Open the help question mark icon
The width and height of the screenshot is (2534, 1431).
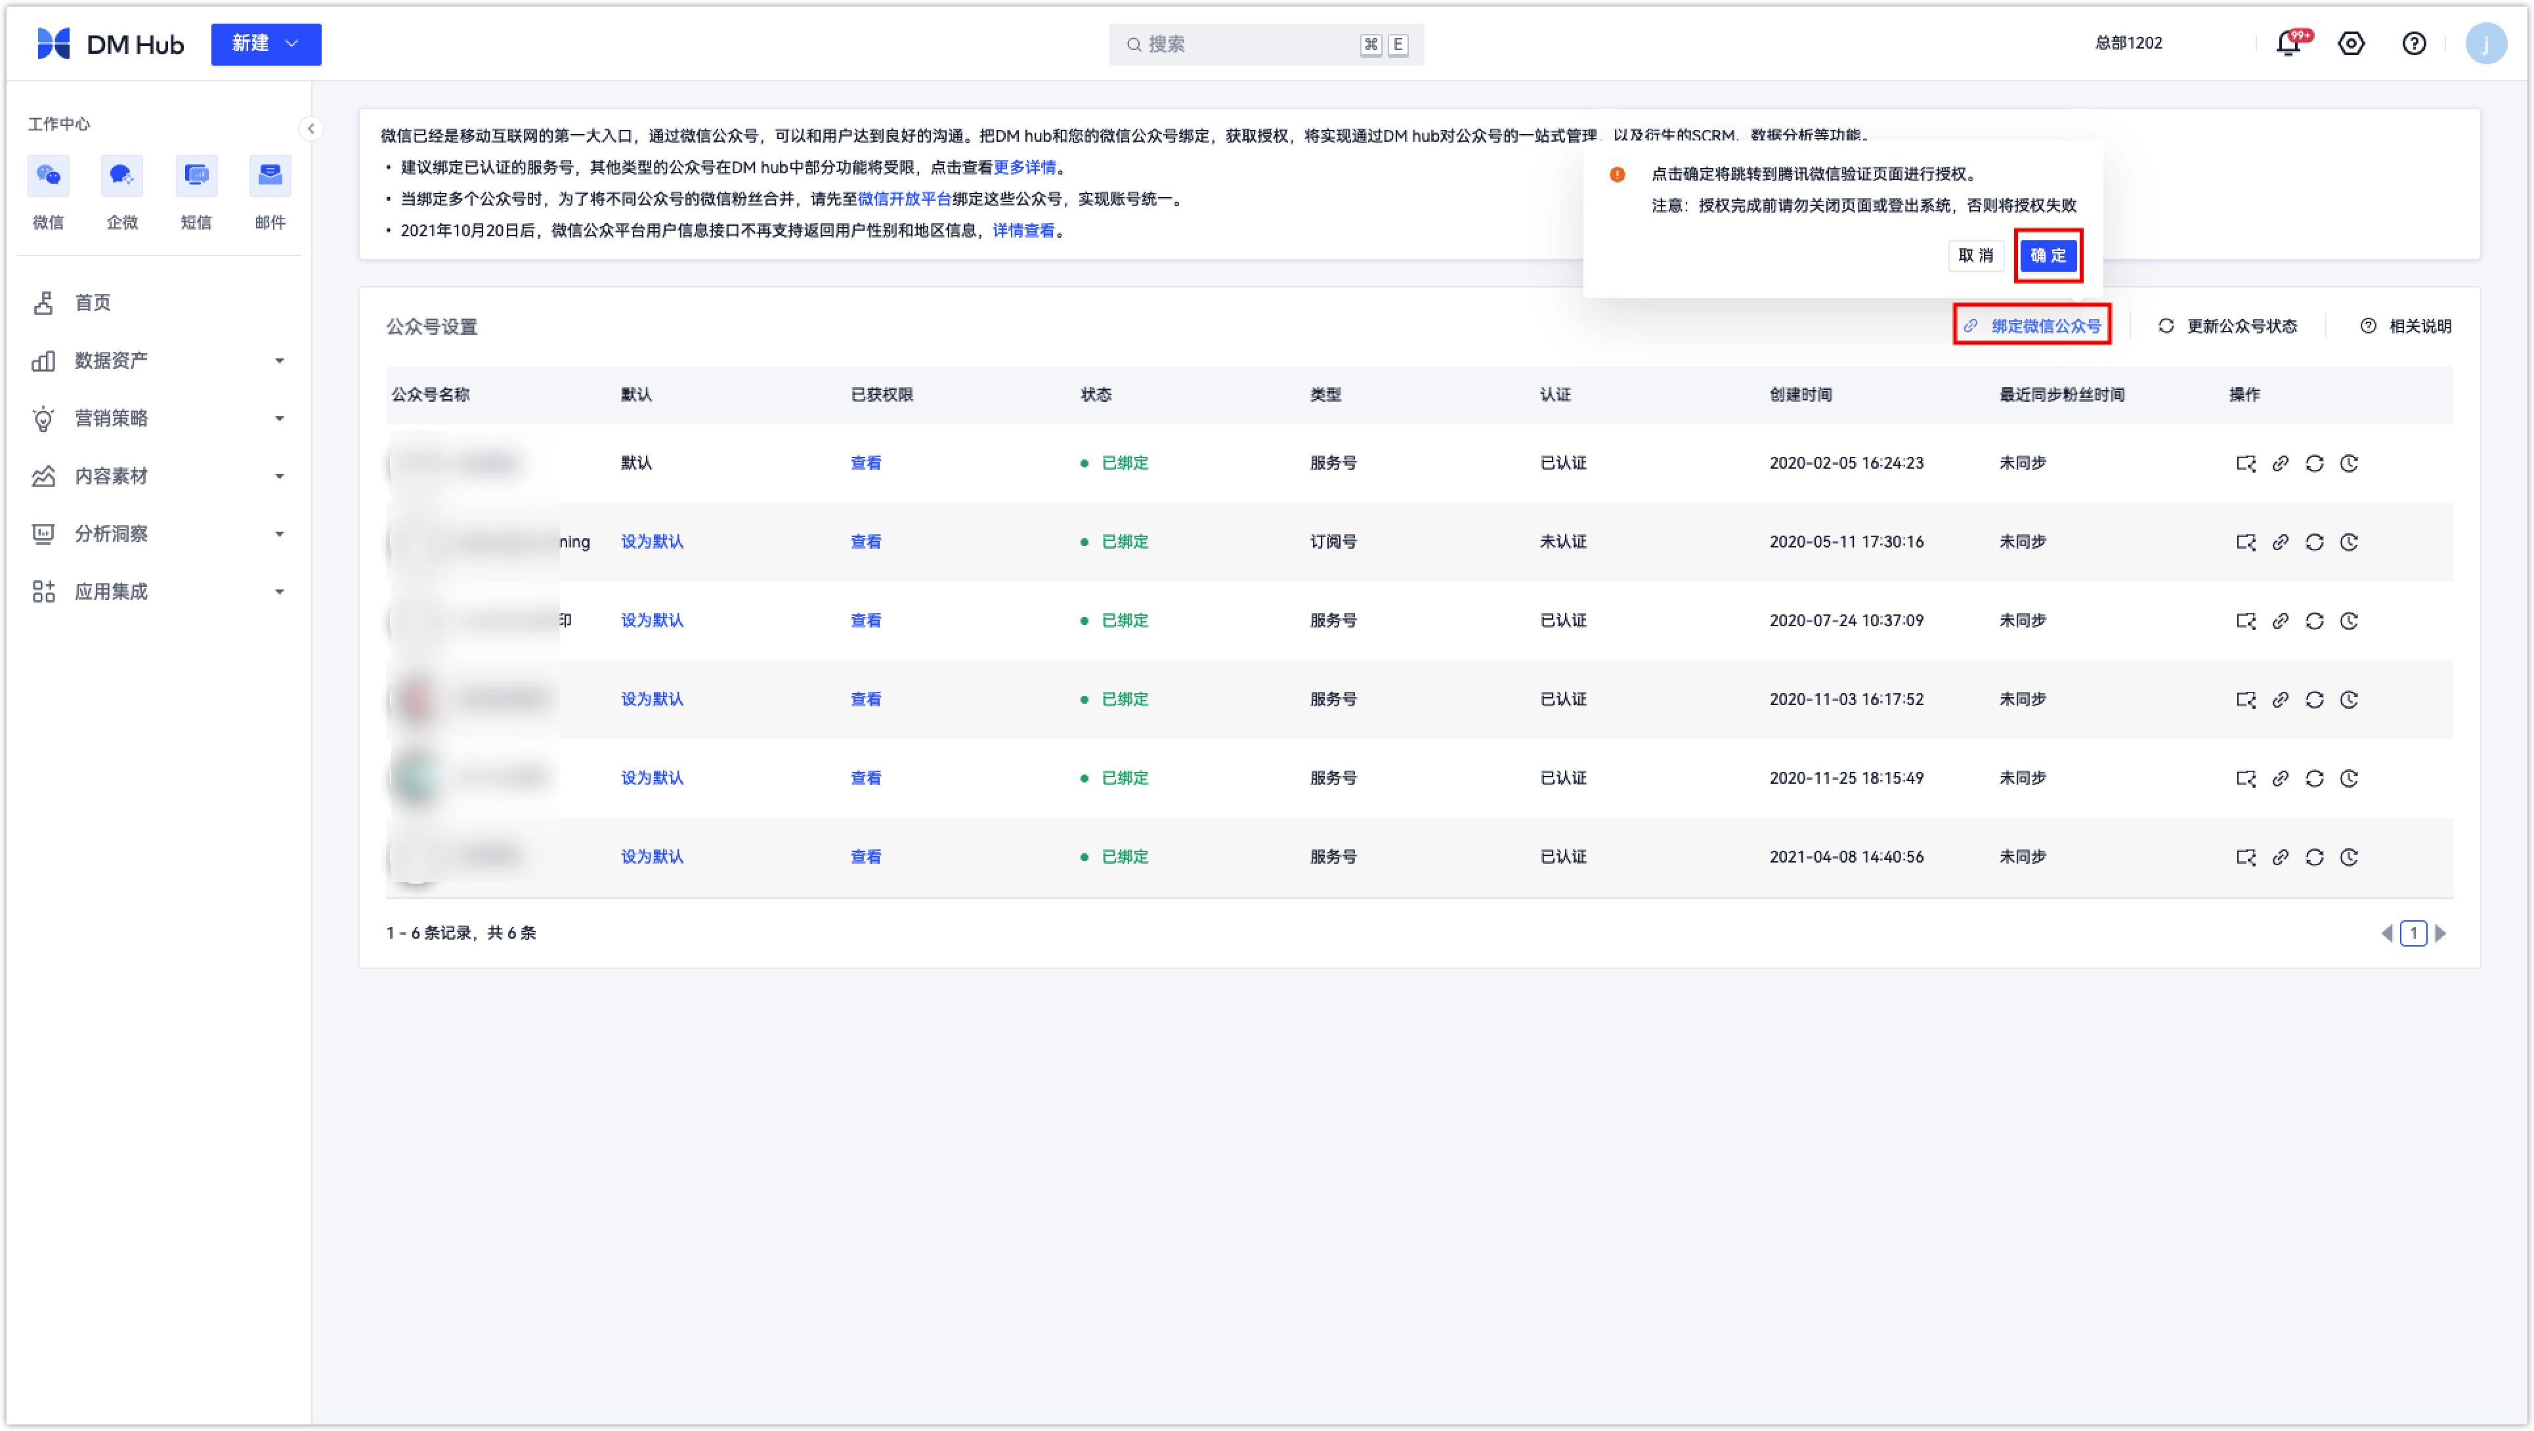click(2413, 43)
